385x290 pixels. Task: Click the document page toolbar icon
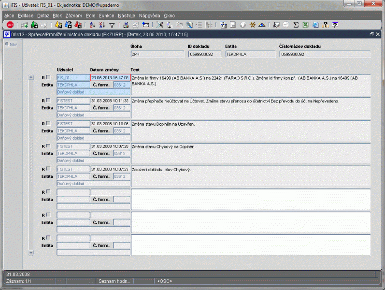click(233, 25)
